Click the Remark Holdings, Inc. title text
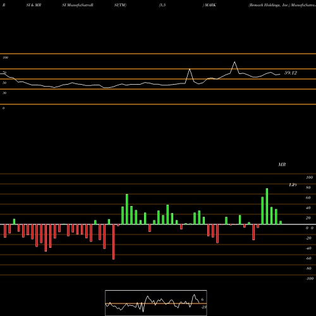This screenshot has width=316, height=316. [x=269, y=5]
